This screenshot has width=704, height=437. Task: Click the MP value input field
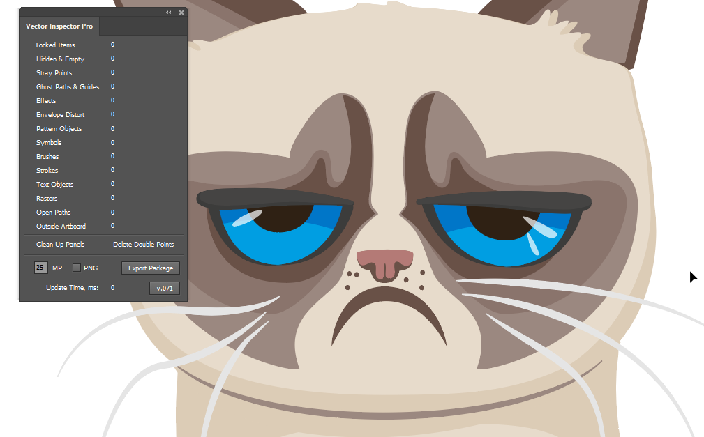(40, 268)
